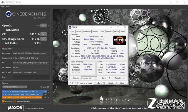Click the Cinebench title bar app icon

click(x=3, y=2)
